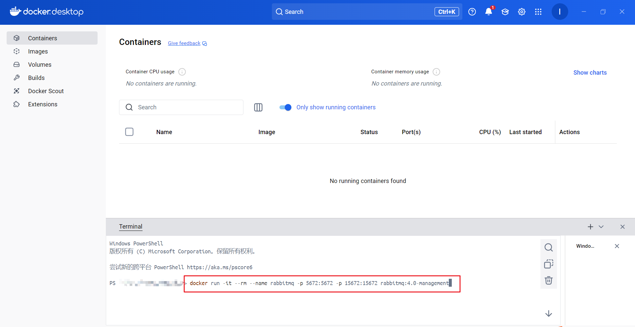Click the Extensions puzzle icon in sidebar
The width and height of the screenshot is (635, 327).
coord(17,104)
